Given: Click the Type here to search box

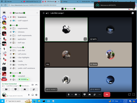Looking at the screenshot, I should coord(18,101).
